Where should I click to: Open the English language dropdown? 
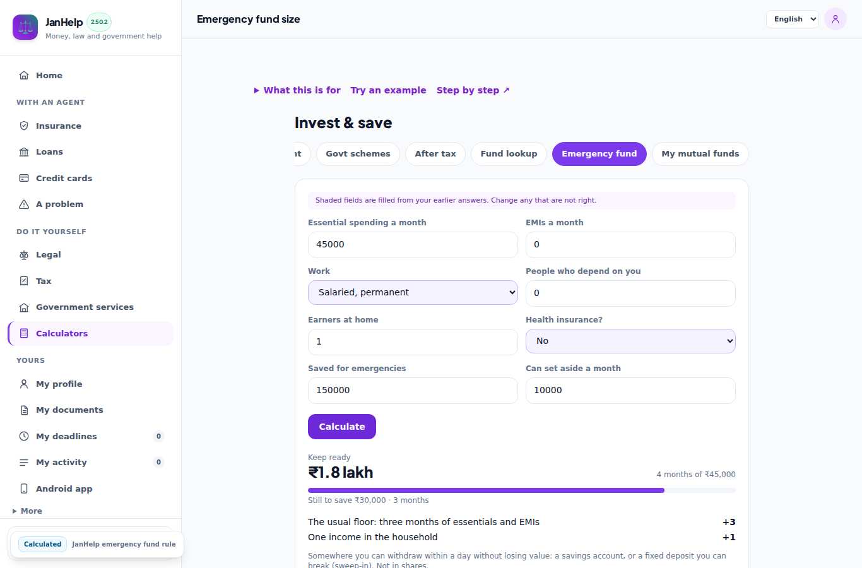(x=793, y=19)
